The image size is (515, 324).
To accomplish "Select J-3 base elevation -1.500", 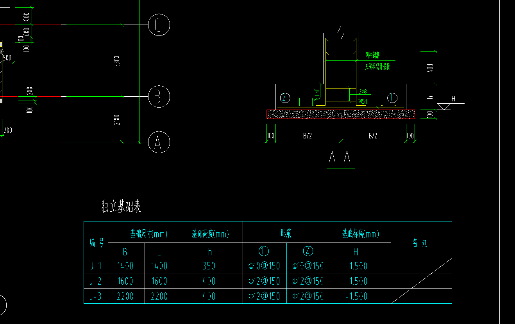I will tap(356, 297).
